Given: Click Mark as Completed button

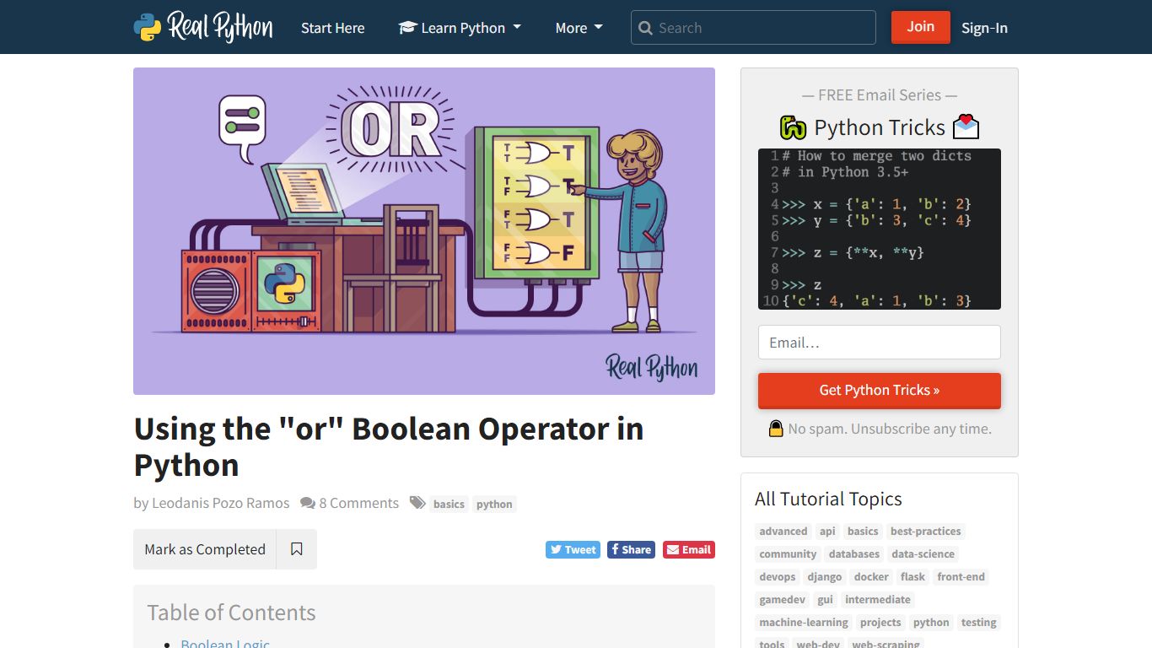Looking at the screenshot, I should (x=205, y=549).
